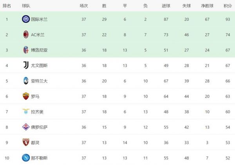This screenshot has width=235, height=165.
Task: Open the 国际米兰 team name link
Action: (x=39, y=19)
